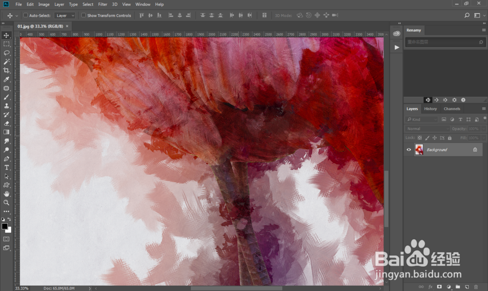Toggle Lock transparent pixels
The height and width of the screenshot is (291, 488).
tap(420, 138)
